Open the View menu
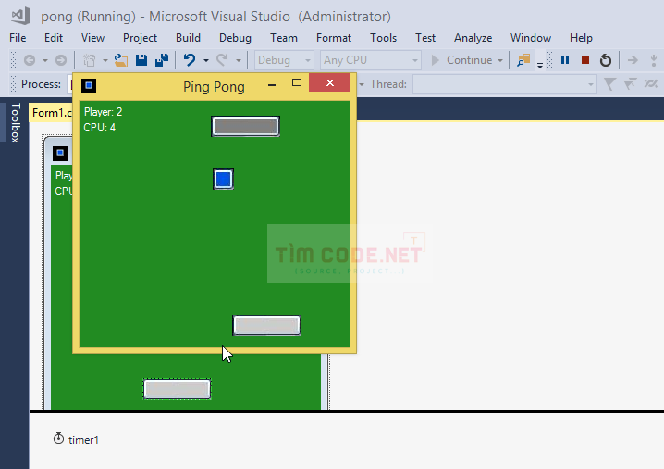 click(93, 38)
